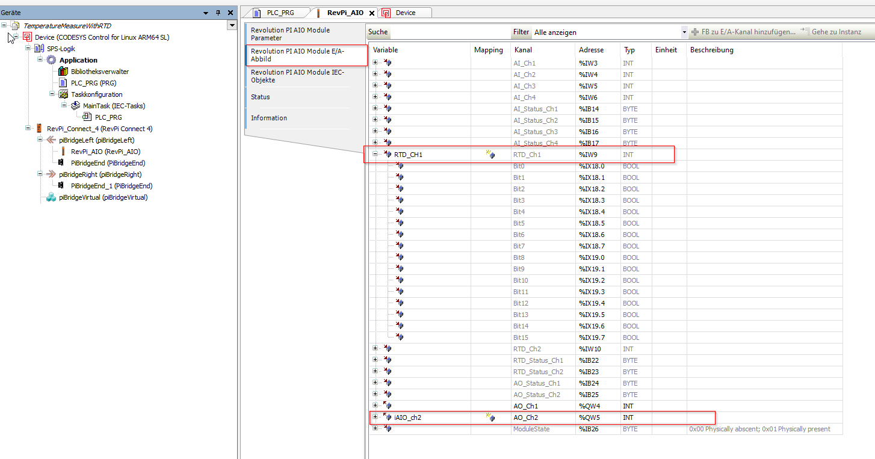This screenshot has width=875, height=459.
Task: Click the MainTask (IEC-Tasks) icon
Action: [x=75, y=105]
